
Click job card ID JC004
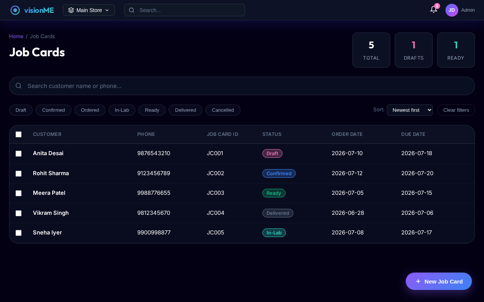click(x=216, y=213)
